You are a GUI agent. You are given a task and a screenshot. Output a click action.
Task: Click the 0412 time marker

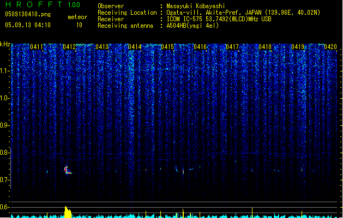69,47
